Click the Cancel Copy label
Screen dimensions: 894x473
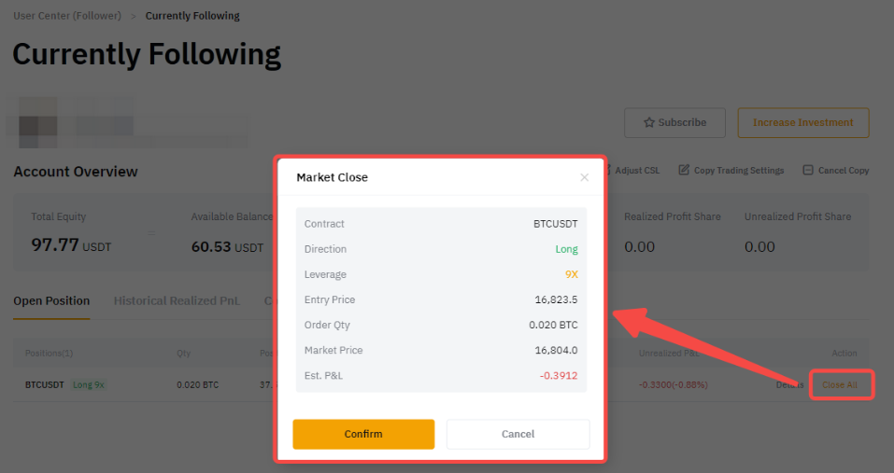tap(843, 171)
